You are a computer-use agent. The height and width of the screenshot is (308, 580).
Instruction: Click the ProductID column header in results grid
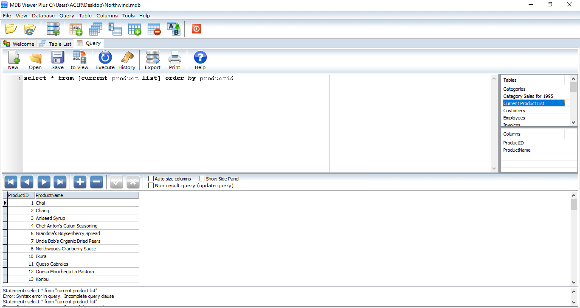click(x=21, y=195)
